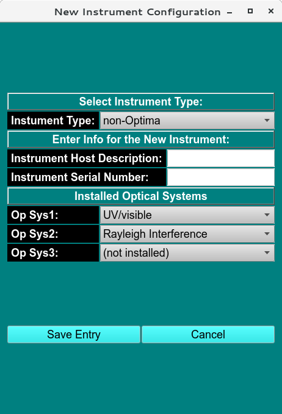
Task: Click the Select Instrument Type banner
Action: click(141, 102)
